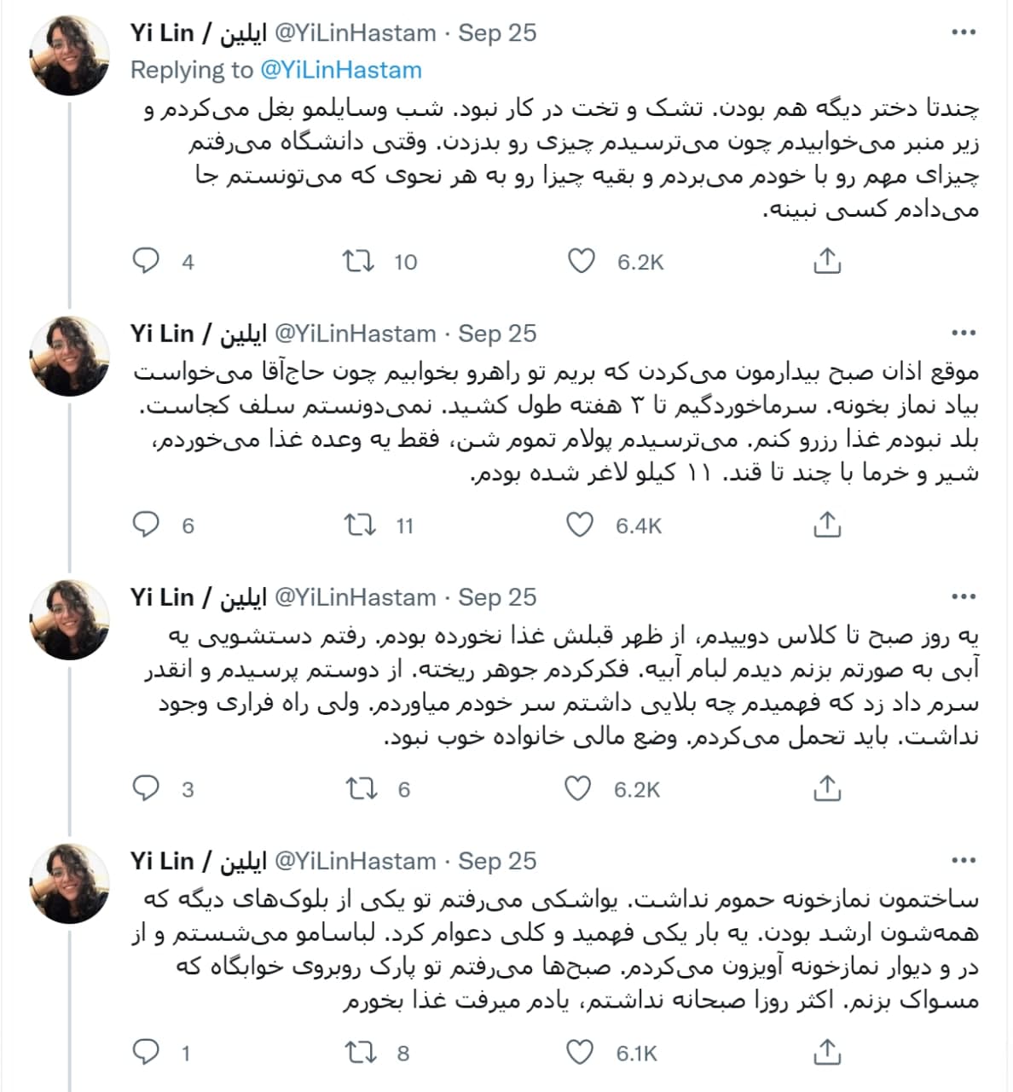Like the third tweet with 6.2K likes
This screenshot has height=1092, width=1013.
coord(579,789)
